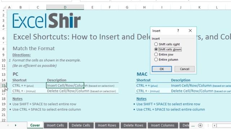Select the Shift cells down option
The width and height of the screenshot is (231, 129).
coord(167,49)
